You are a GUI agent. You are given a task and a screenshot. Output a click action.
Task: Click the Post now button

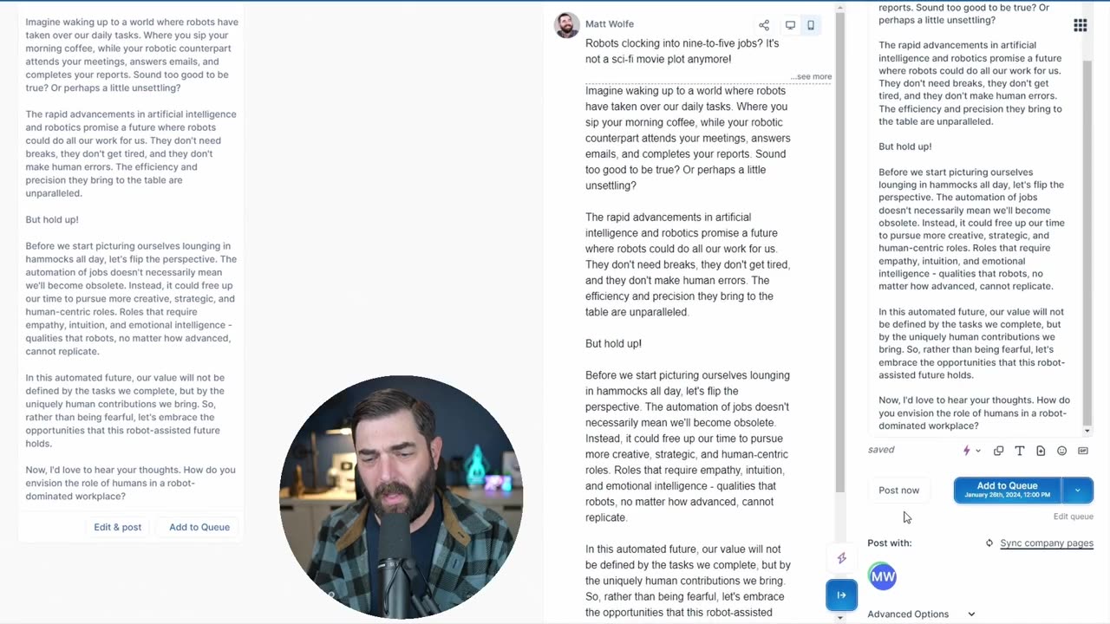pos(898,491)
